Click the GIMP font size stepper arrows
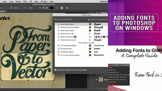Screen dimensions: 162x91 click(x=124, y=65)
